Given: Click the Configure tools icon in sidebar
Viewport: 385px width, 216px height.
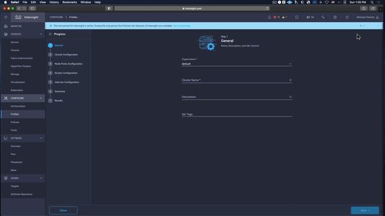Looking at the screenshot, I should (5, 98).
